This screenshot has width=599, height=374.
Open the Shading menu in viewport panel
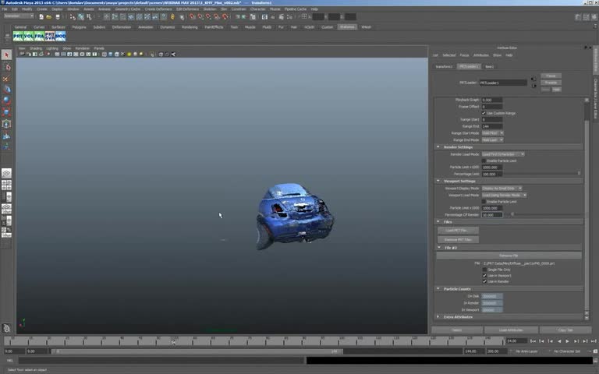[x=36, y=48]
